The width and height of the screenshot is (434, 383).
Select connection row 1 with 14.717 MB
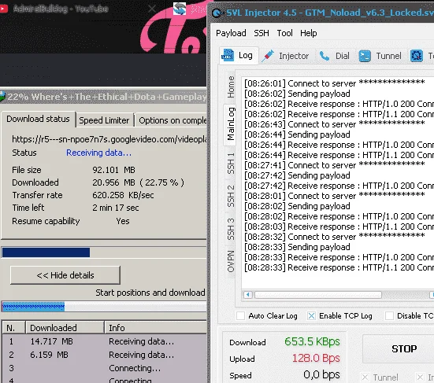coord(104,341)
